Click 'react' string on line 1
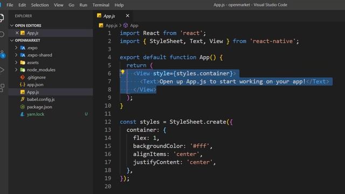 coord(191,33)
